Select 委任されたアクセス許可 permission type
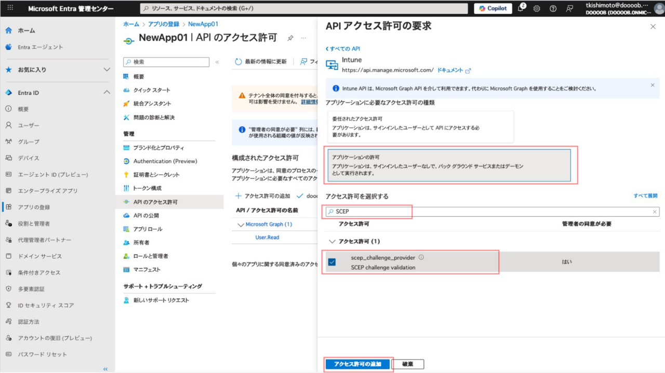Viewport: 665px width, 373px height. pyautogui.click(x=420, y=127)
